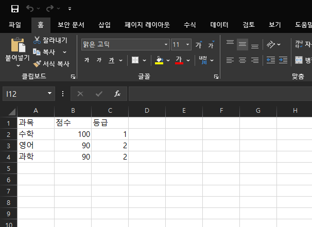Viewport: 312px width, 227px height.
Task: Align text right
Action: pyautogui.click(x=255, y=60)
